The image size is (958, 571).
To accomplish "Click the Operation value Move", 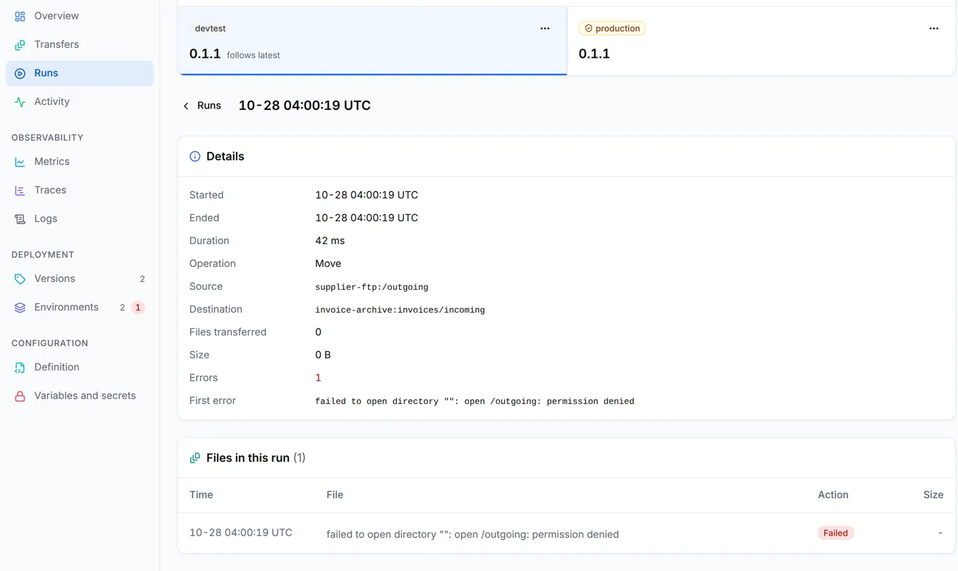I will click(x=328, y=263).
